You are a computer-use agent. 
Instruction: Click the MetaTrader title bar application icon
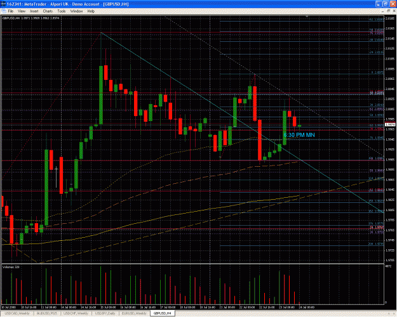point(3,4)
